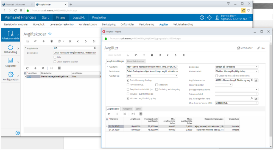
Task: Toggle Inkluder i avgiftspliktig gr.lag checkbox
Action: (128, 99)
